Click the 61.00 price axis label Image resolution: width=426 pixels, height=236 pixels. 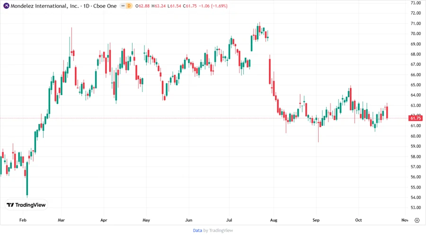click(416, 126)
